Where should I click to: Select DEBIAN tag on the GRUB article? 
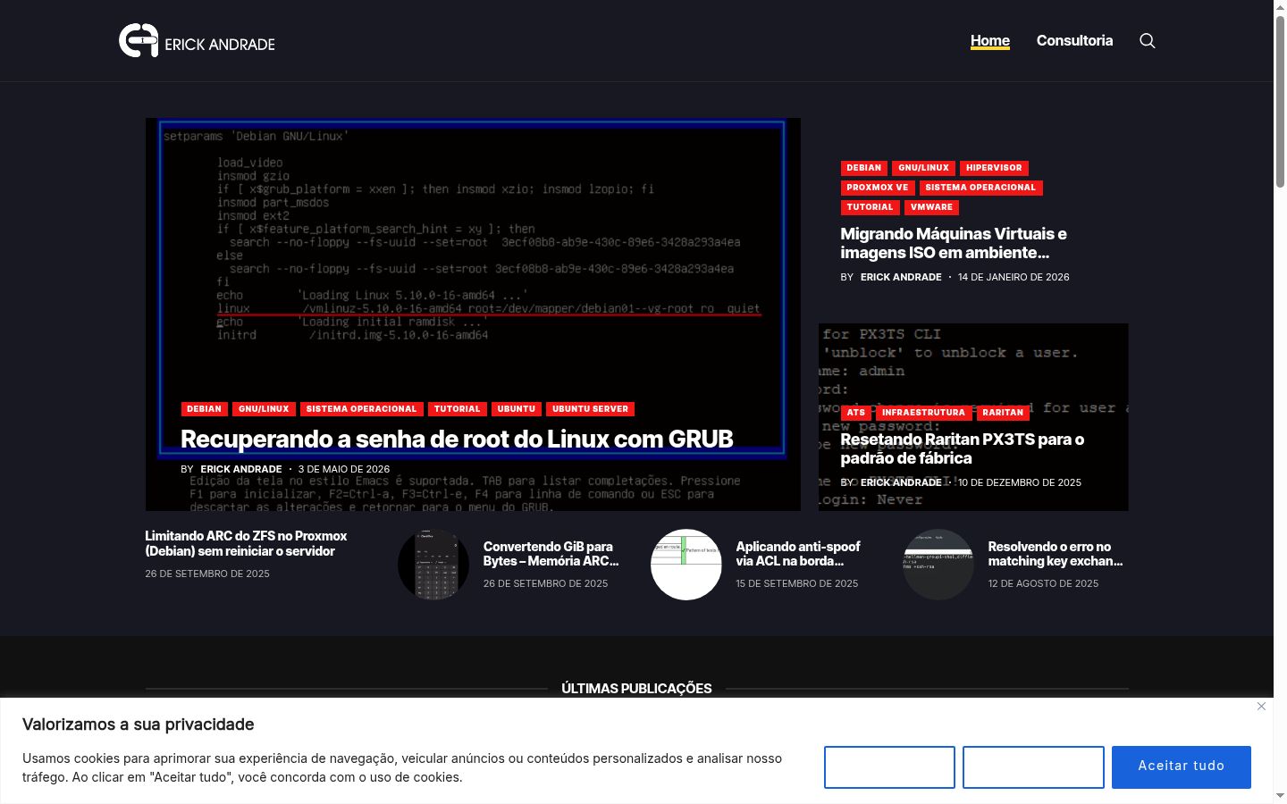pos(204,409)
